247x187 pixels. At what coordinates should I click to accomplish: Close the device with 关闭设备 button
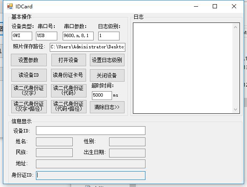[107, 75]
